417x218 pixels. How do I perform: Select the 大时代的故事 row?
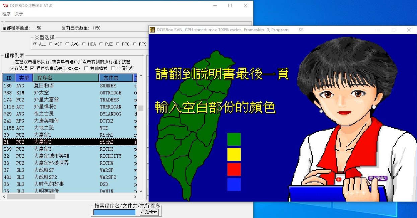70,184
